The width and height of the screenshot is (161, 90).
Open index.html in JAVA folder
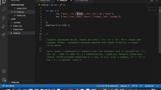coord(18,29)
